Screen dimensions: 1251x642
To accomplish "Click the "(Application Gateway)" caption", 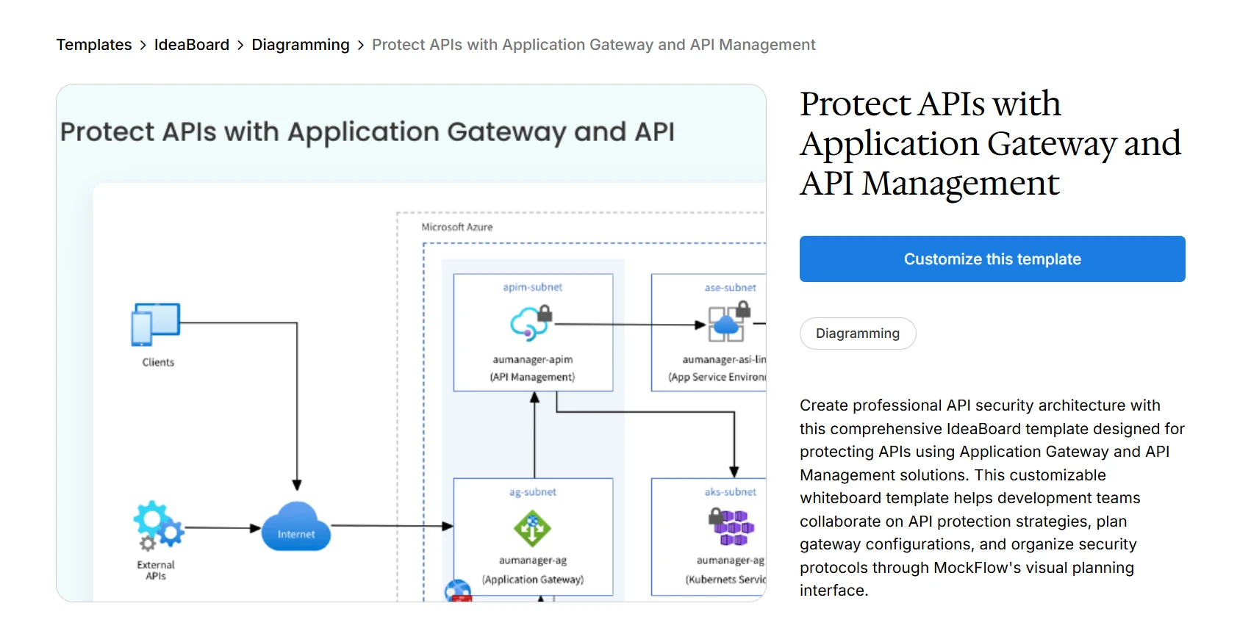I will pos(533,580).
